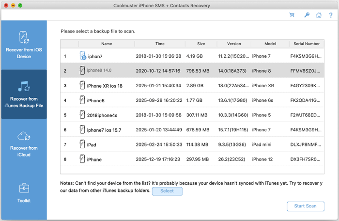Click the encrypted phone icon beside iphon7
The image size is (339, 221).
(x=83, y=55)
